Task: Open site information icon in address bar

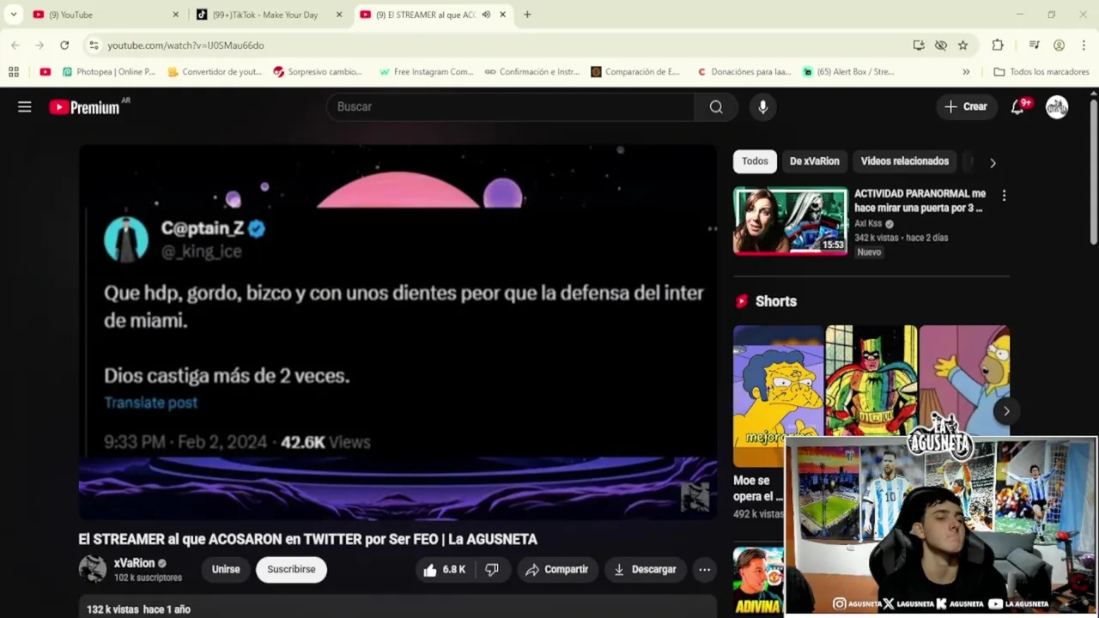Action: pos(94,45)
